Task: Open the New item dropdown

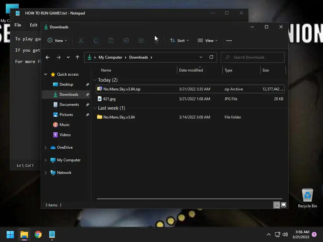Action: 57,40
